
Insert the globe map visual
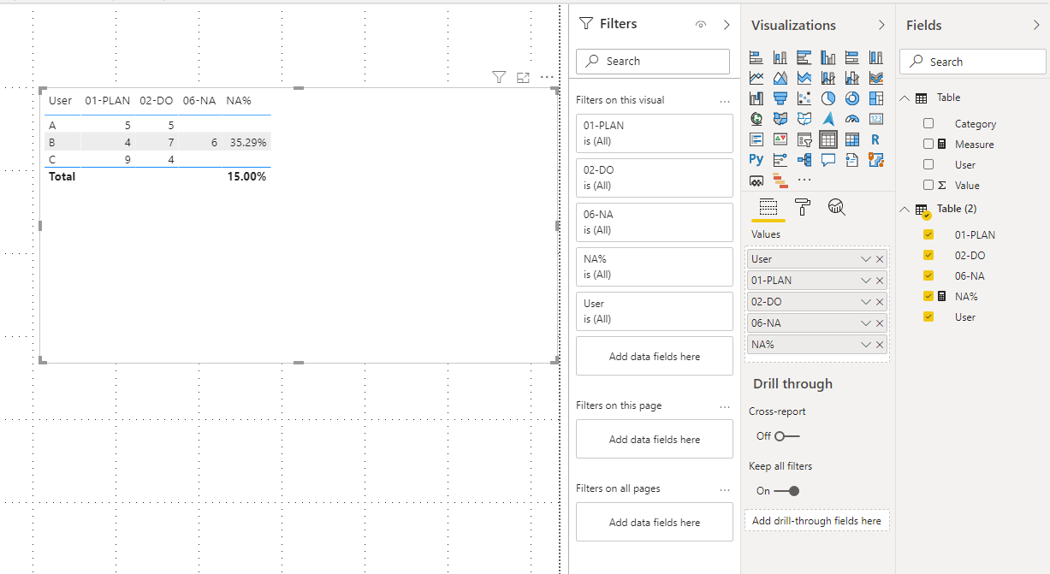tap(756, 119)
